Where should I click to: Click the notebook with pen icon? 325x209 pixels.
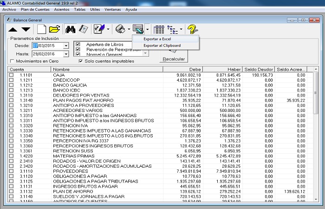coord(84,29)
